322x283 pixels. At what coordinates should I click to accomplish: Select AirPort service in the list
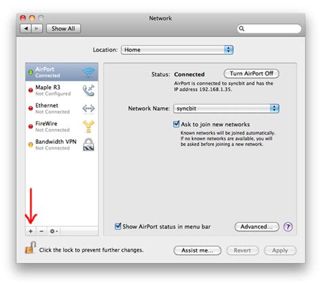(x=62, y=72)
